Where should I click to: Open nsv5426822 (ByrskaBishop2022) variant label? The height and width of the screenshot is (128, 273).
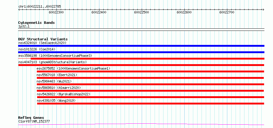click(63, 94)
